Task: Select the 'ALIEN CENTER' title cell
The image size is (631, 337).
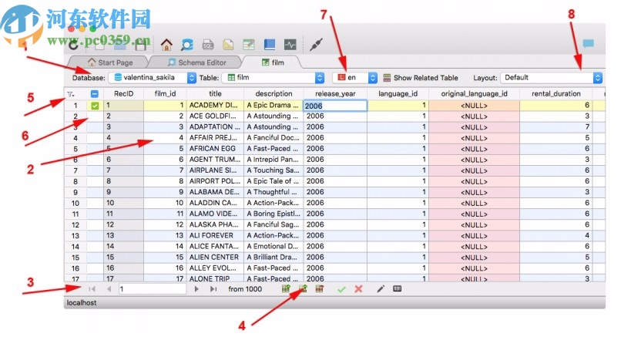Action: [x=215, y=258]
